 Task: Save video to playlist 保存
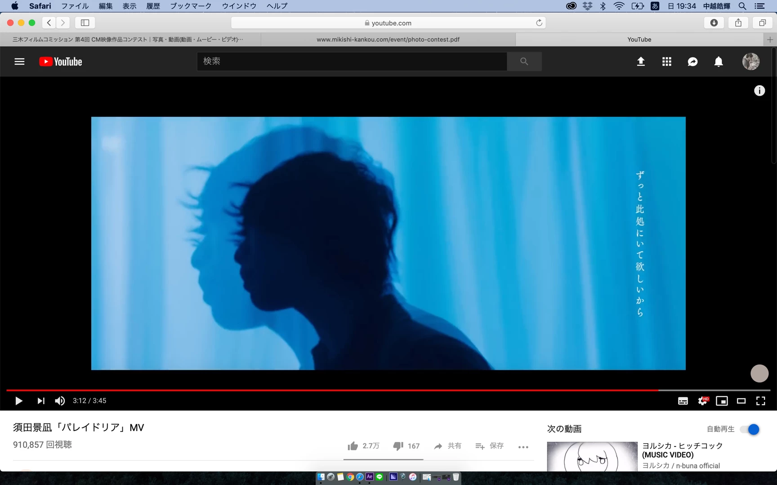pyautogui.click(x=489, y=446)
